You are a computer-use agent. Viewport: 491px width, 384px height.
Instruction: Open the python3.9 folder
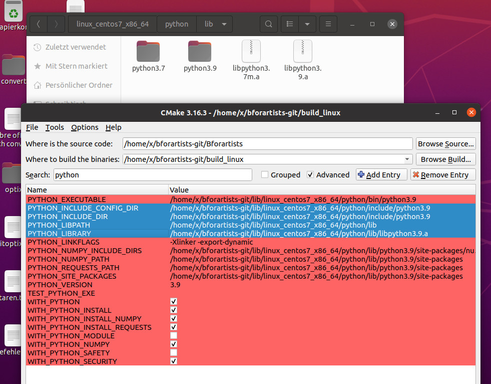200,51
